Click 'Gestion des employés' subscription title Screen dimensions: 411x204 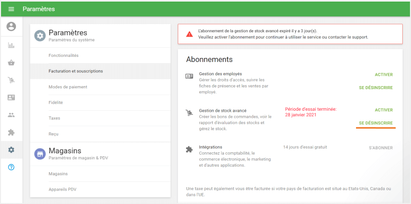point(220,74)
